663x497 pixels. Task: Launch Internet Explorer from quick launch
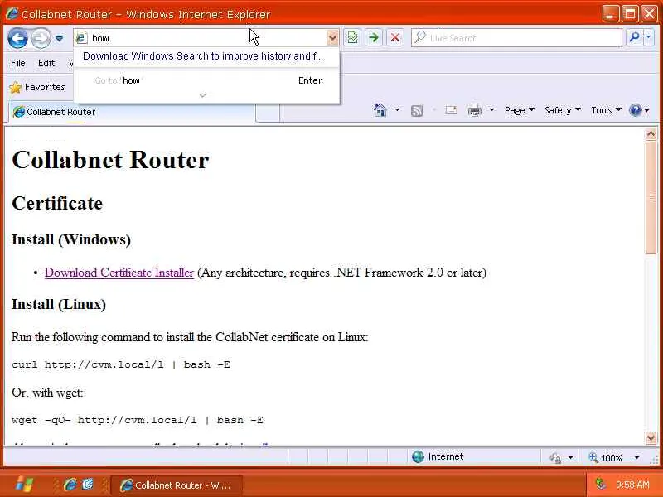coord(70,485)
